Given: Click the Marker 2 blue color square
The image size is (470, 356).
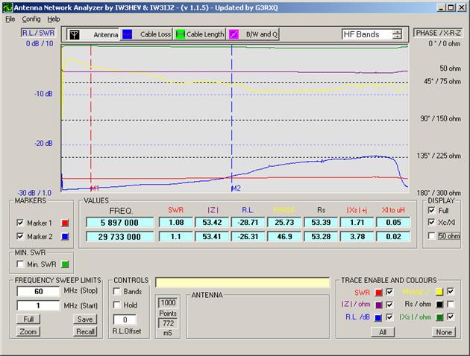Looking at the screenshot, I should coord(65,238).
